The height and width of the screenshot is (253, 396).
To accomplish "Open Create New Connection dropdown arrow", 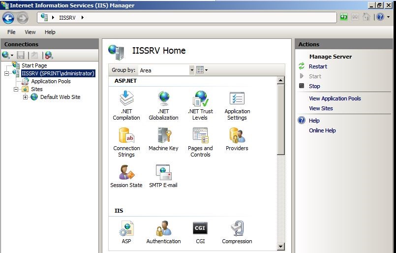I will [x=12, y=55].
